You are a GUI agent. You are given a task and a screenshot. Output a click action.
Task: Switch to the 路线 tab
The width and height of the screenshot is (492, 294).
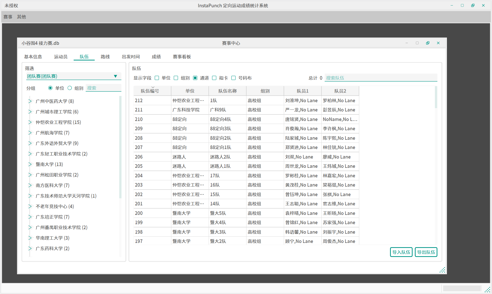click(x=105, y=57)
